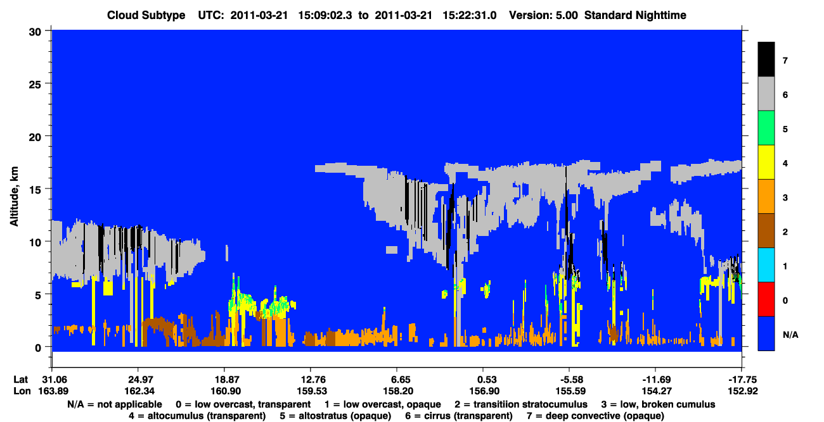Click the start time '15:09:02.3' in title
The width and height of the screenshot is (824, 422).
[x=326, y=15]
